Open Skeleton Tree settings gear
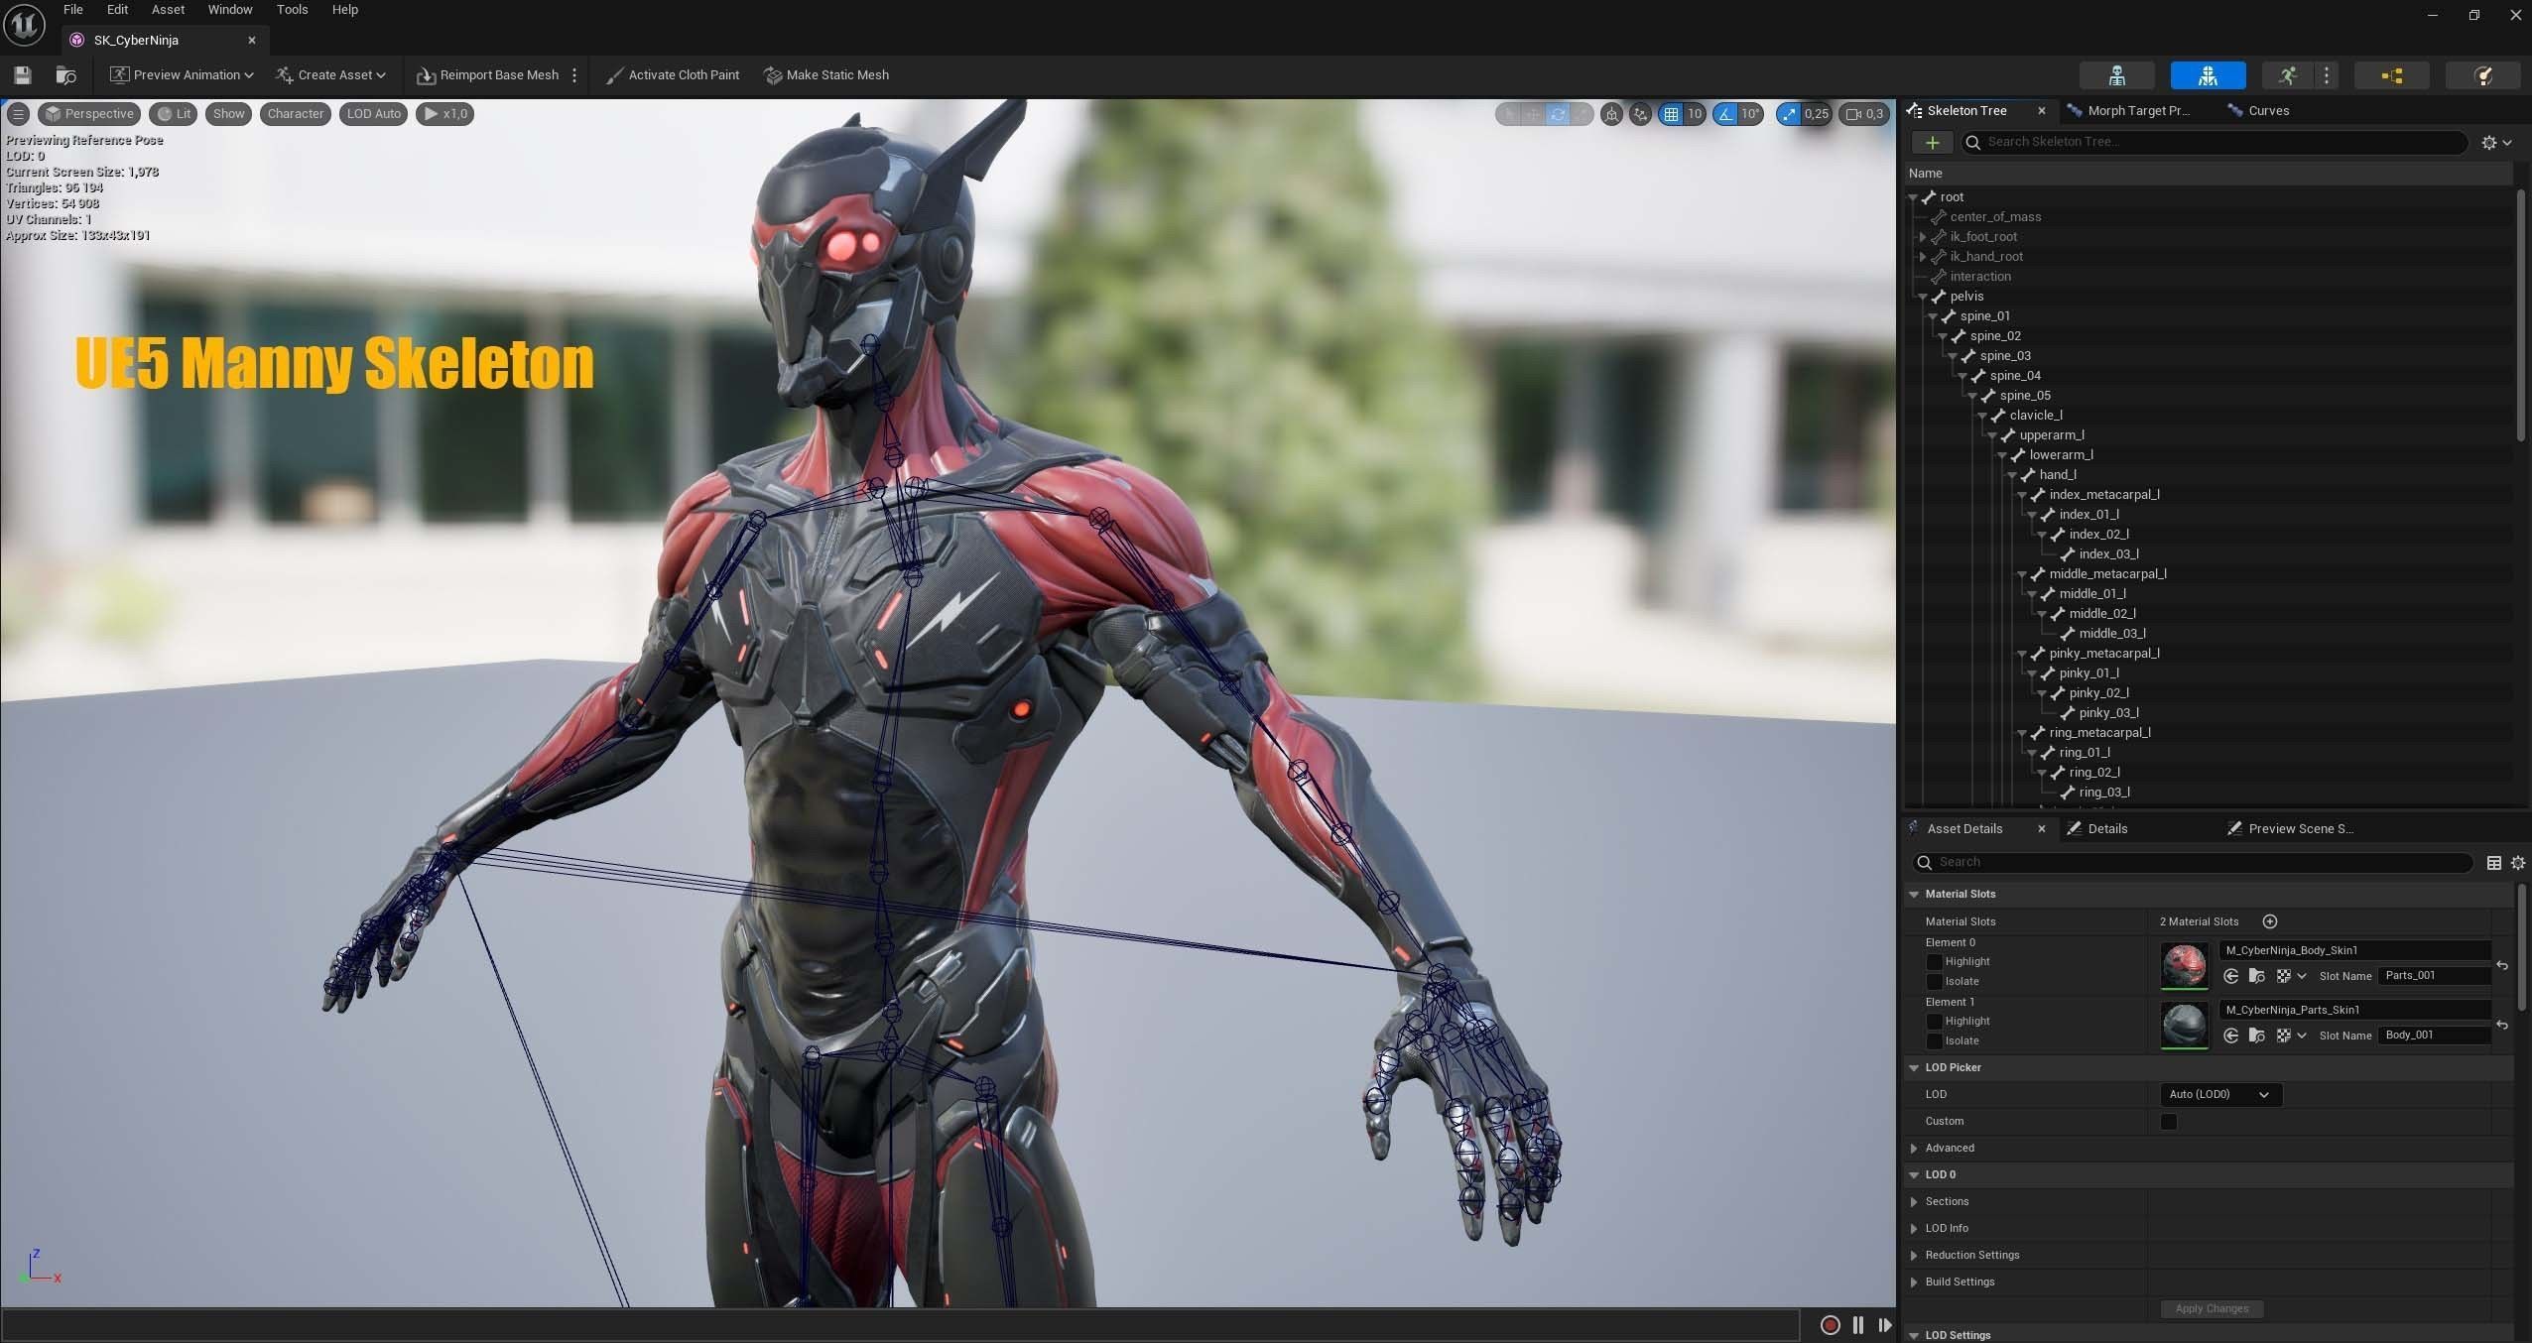Viewport: 2532px width, 1343px height. [2496, 143]
